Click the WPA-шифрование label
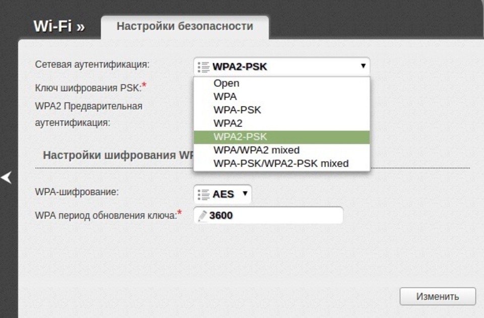 pos(77,192)
